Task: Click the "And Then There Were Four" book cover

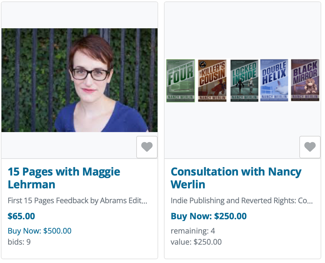Action: point(181,81)
